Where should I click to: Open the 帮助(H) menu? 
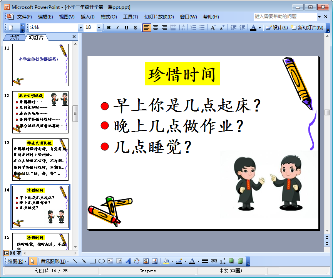click(x=211, y=17)
